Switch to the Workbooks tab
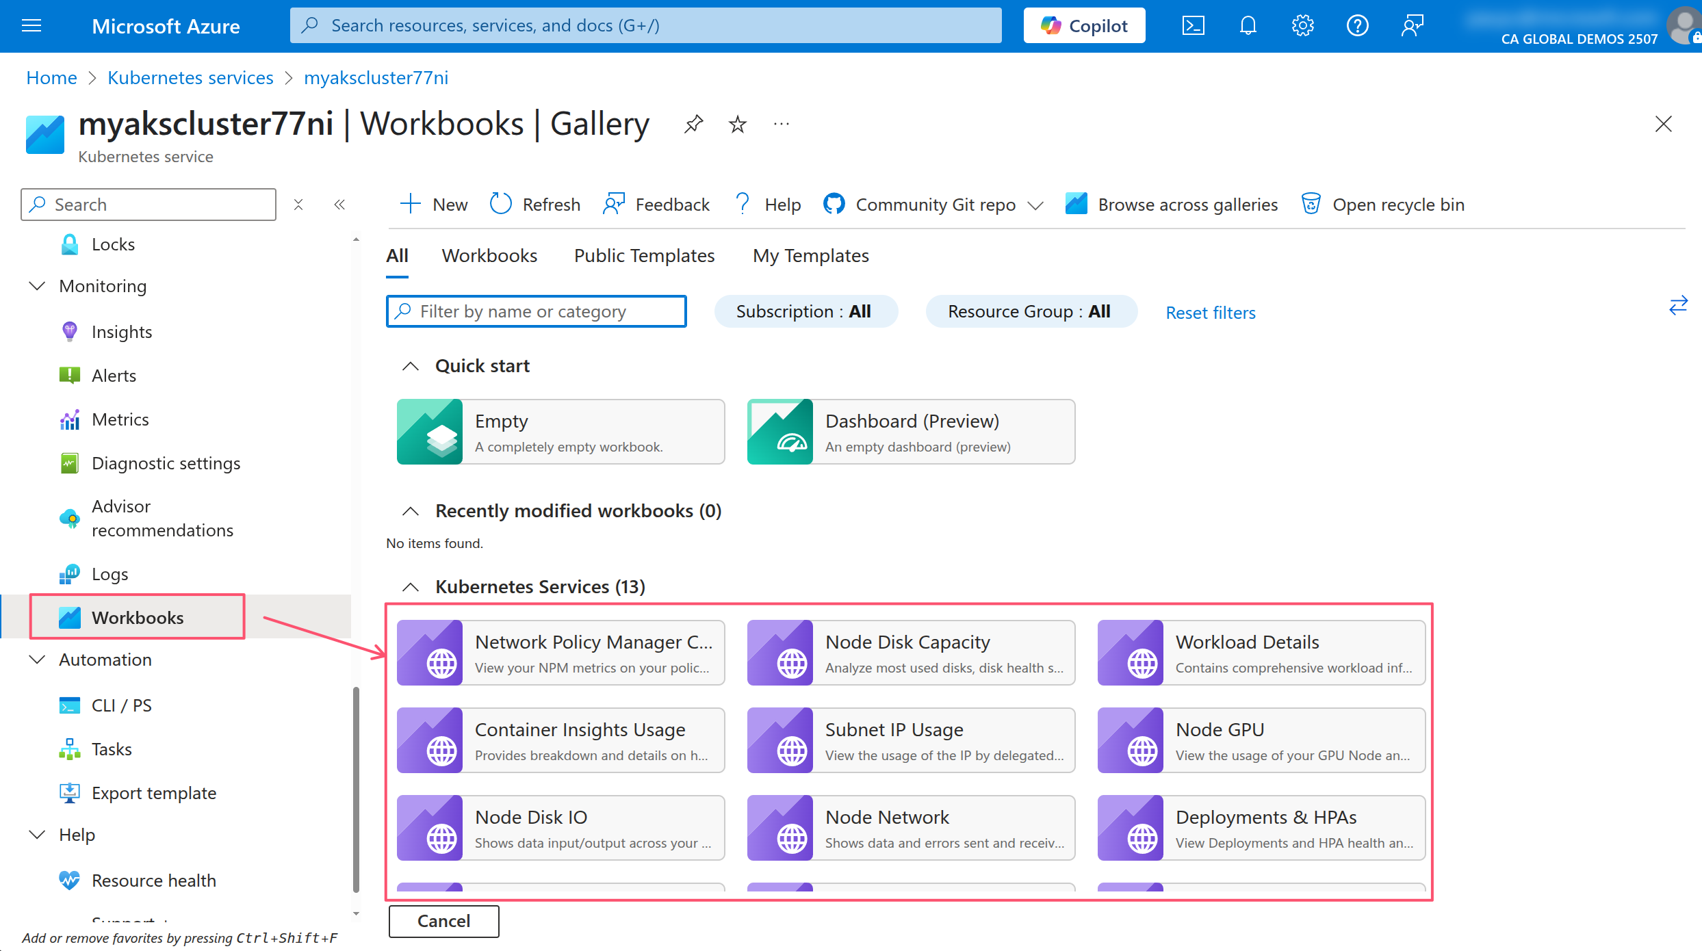Screen dimensions: 1702x951 tap(489, 256)
